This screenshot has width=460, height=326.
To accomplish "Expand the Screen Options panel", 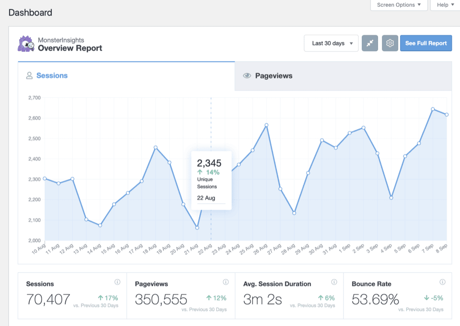I will [x=399, y=5].
